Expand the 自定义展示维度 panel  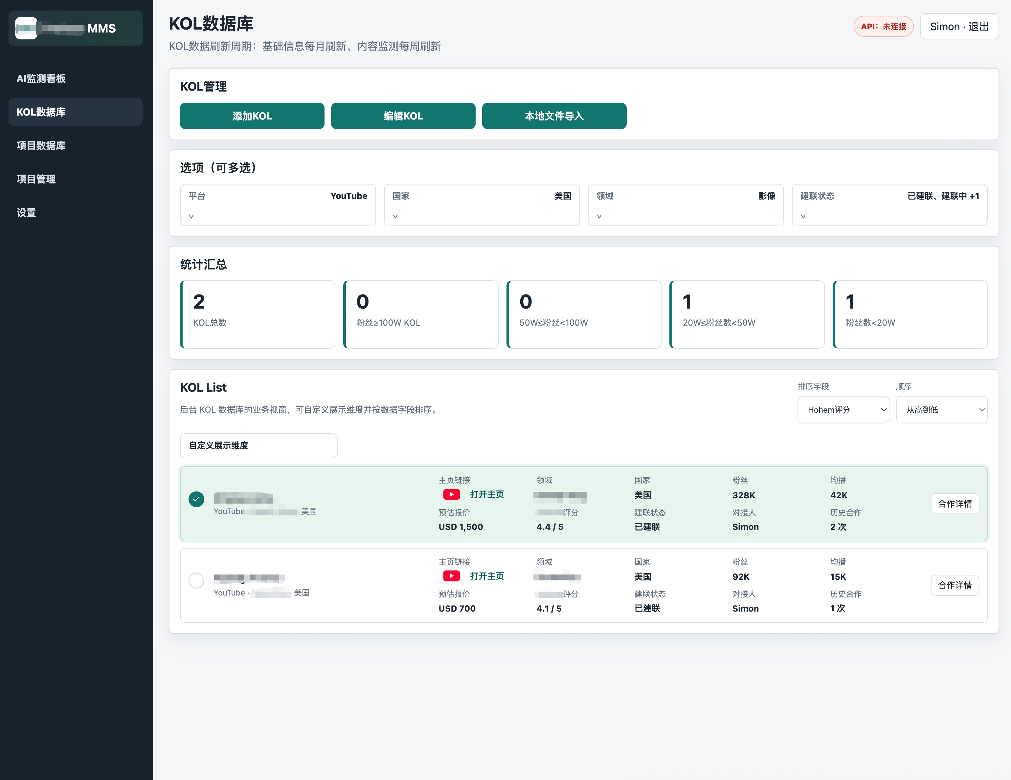[259, 445]
